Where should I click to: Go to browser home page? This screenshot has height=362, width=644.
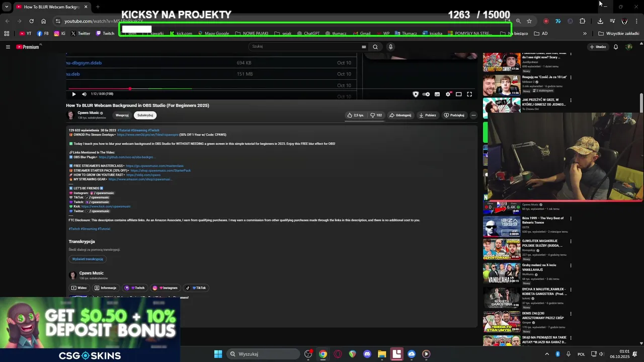(x=43, y=21)
